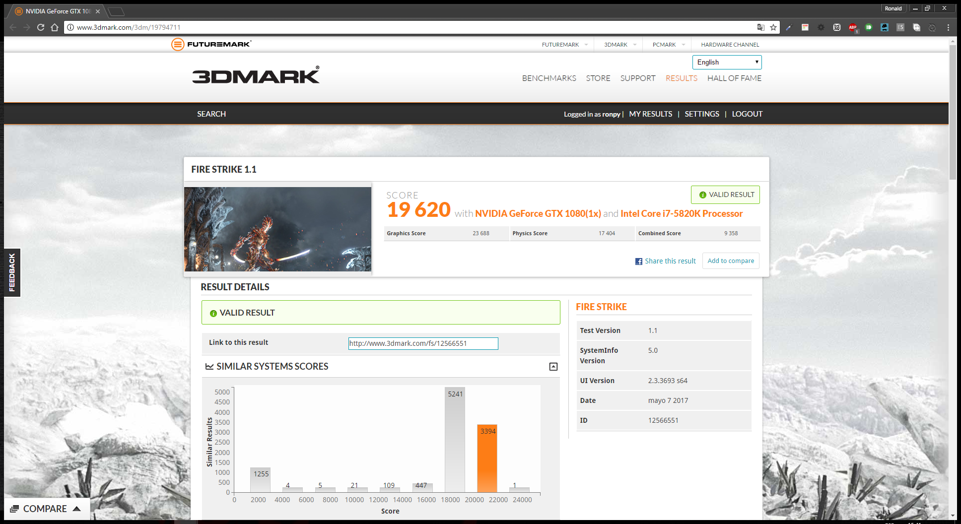Viewport: 961px width, 524px height.
Task: Open the RESULTS menu item
Action: coord(681,78)
